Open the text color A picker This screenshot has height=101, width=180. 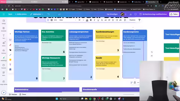(87, 20)
